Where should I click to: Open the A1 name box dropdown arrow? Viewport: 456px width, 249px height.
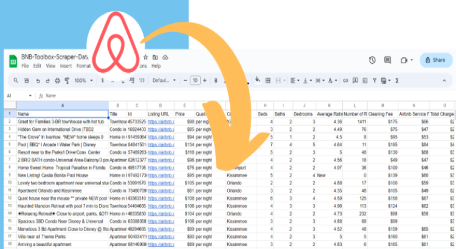tap(30, 95)
